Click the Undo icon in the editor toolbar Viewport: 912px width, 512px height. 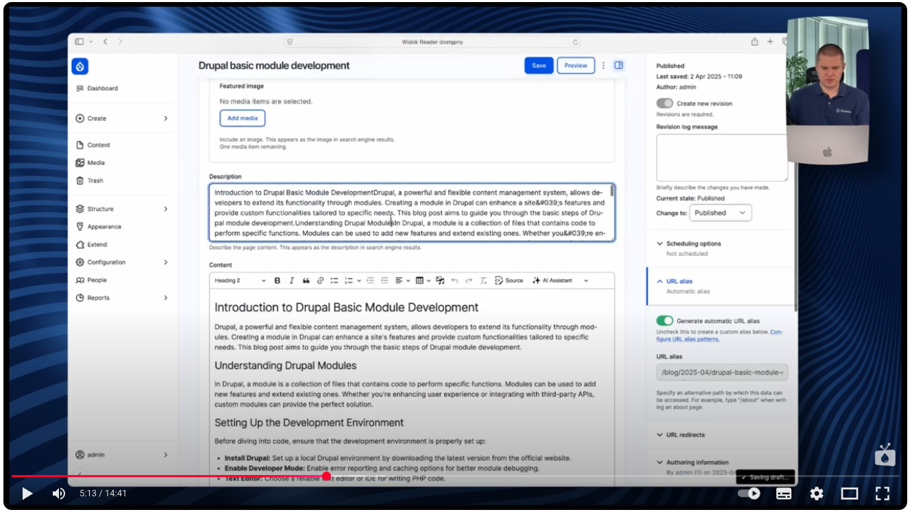[x=455, y=280]
